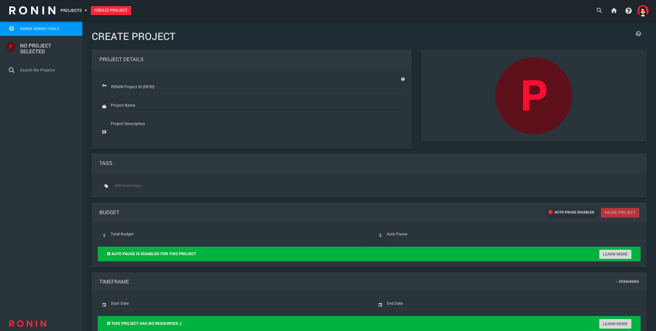The width and height of the screenshot is (656, 331).
Task: Click the calendar icon beside End Date
Action: coord(380,305)
